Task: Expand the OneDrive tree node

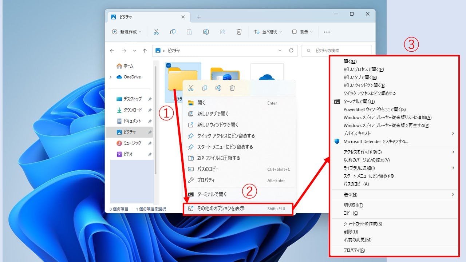Action: click(111, 77)
